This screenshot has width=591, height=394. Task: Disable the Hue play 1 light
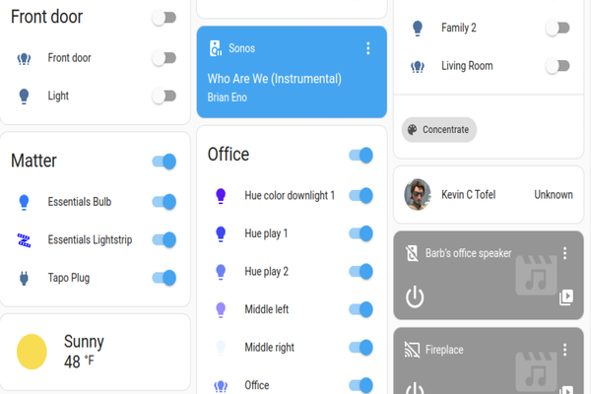tap(361, 233)
